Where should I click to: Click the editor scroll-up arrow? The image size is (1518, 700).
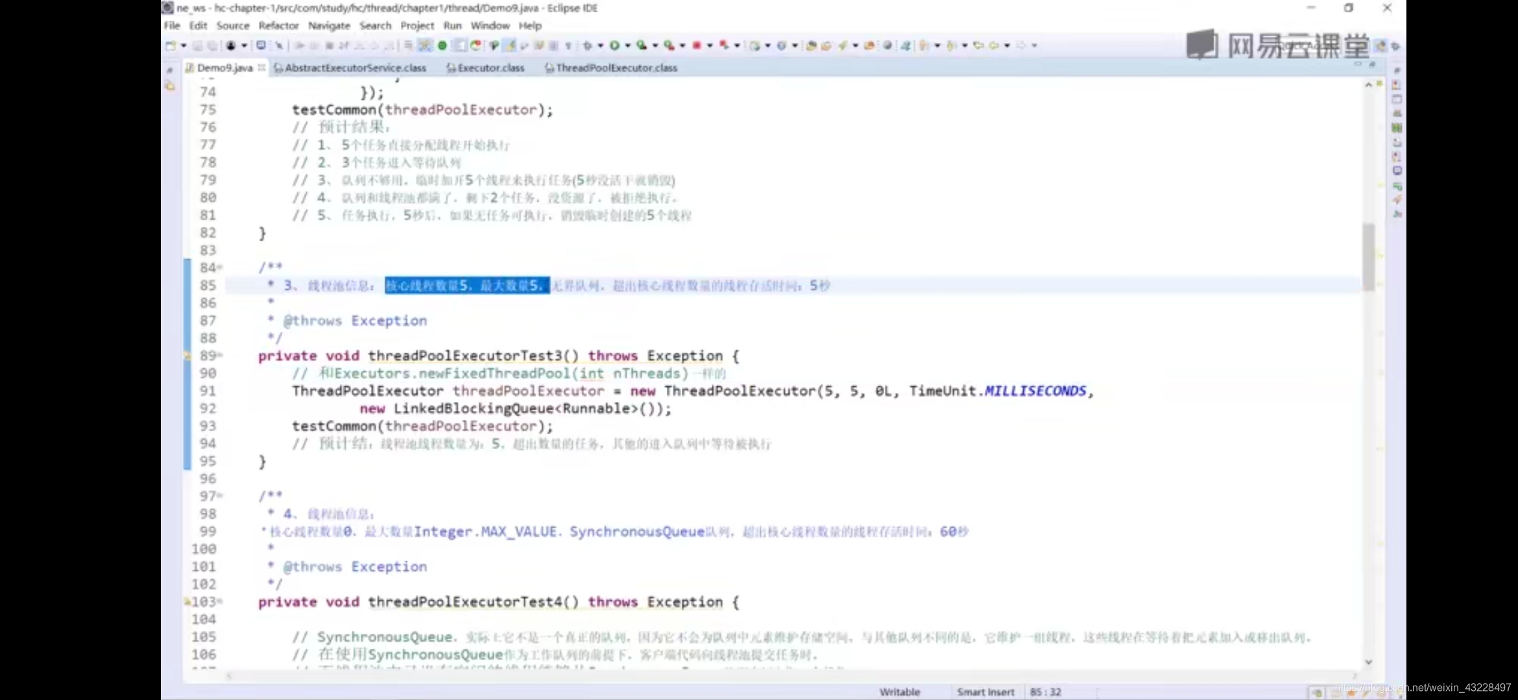click(1369, 85)
